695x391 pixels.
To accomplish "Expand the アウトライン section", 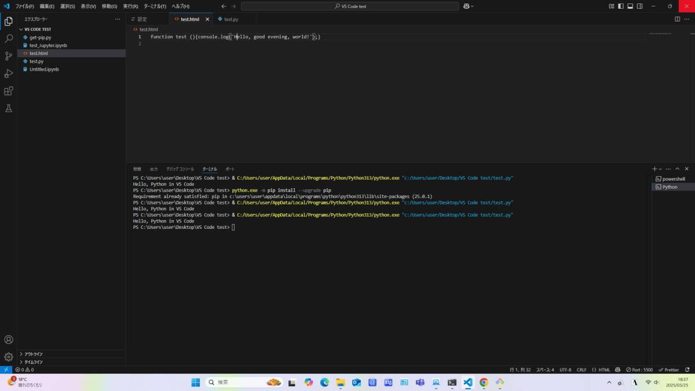I will click(x=33, y=354).
